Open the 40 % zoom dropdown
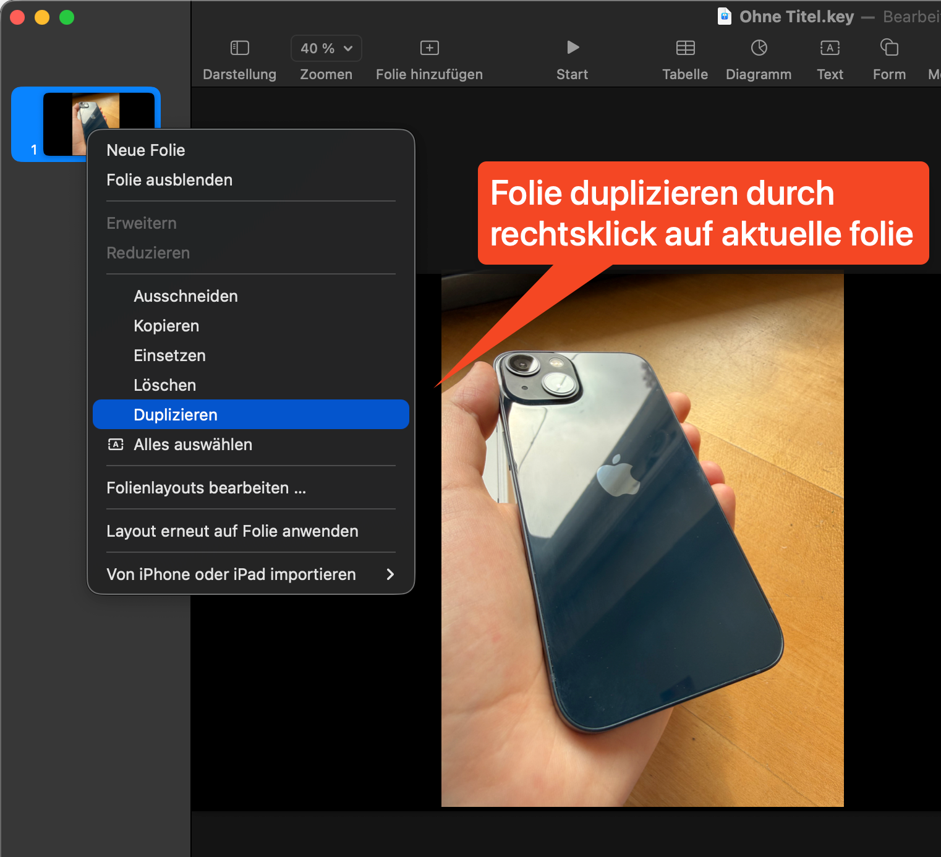 (x=326, y=48)
